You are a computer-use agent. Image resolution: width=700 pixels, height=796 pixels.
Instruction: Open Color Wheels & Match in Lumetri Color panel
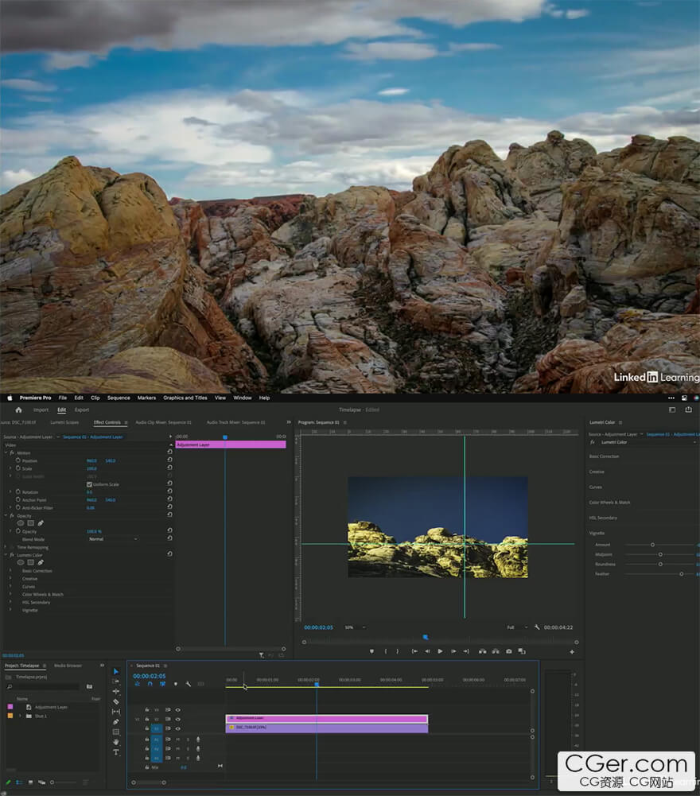coord(609,503)
